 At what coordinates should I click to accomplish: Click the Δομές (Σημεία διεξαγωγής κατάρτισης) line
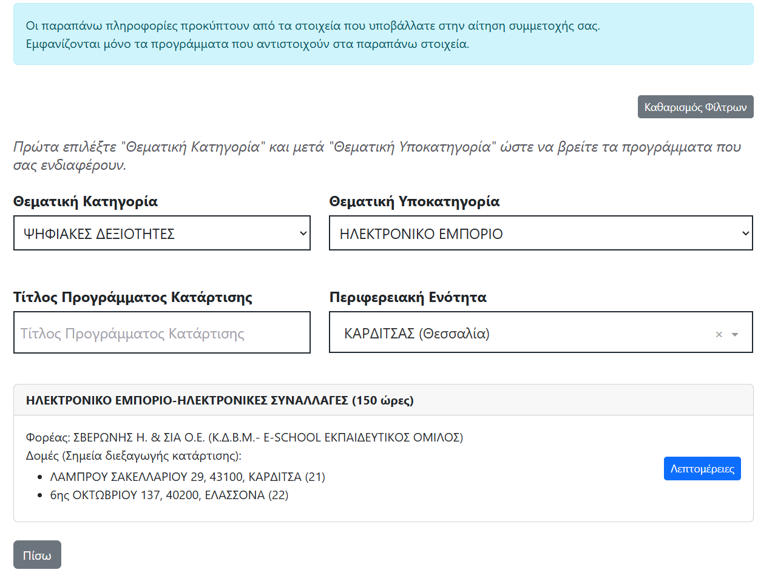coord(134,455)
